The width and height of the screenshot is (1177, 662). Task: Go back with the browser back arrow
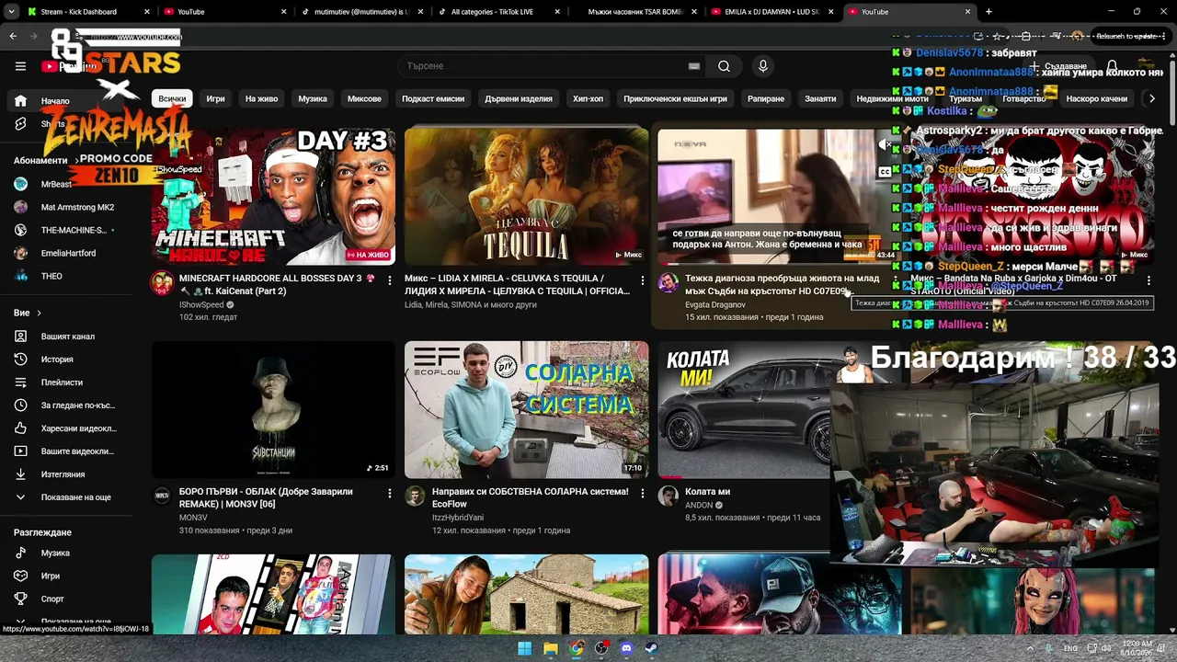(13, 36)
